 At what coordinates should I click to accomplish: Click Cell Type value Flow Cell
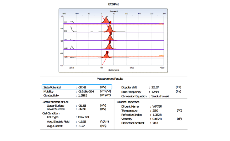(83, 117)
